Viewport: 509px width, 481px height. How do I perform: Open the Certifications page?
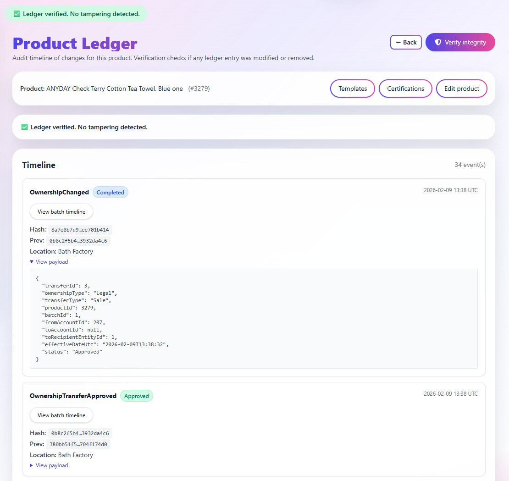(x=405, y=88)
